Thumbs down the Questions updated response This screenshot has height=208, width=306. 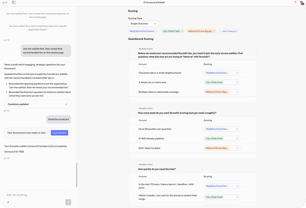pos(8,111)
